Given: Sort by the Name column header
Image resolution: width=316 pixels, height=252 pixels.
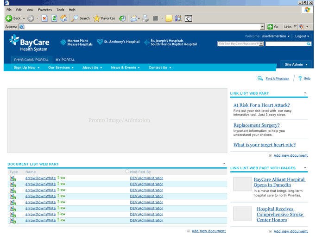Looking at the screenshot, I should point(31,172).
